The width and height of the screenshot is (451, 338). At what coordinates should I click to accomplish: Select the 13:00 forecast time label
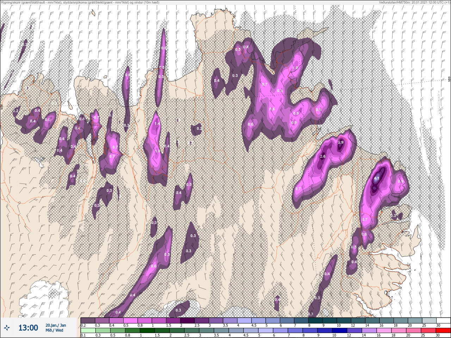click(x=28, y=328)
